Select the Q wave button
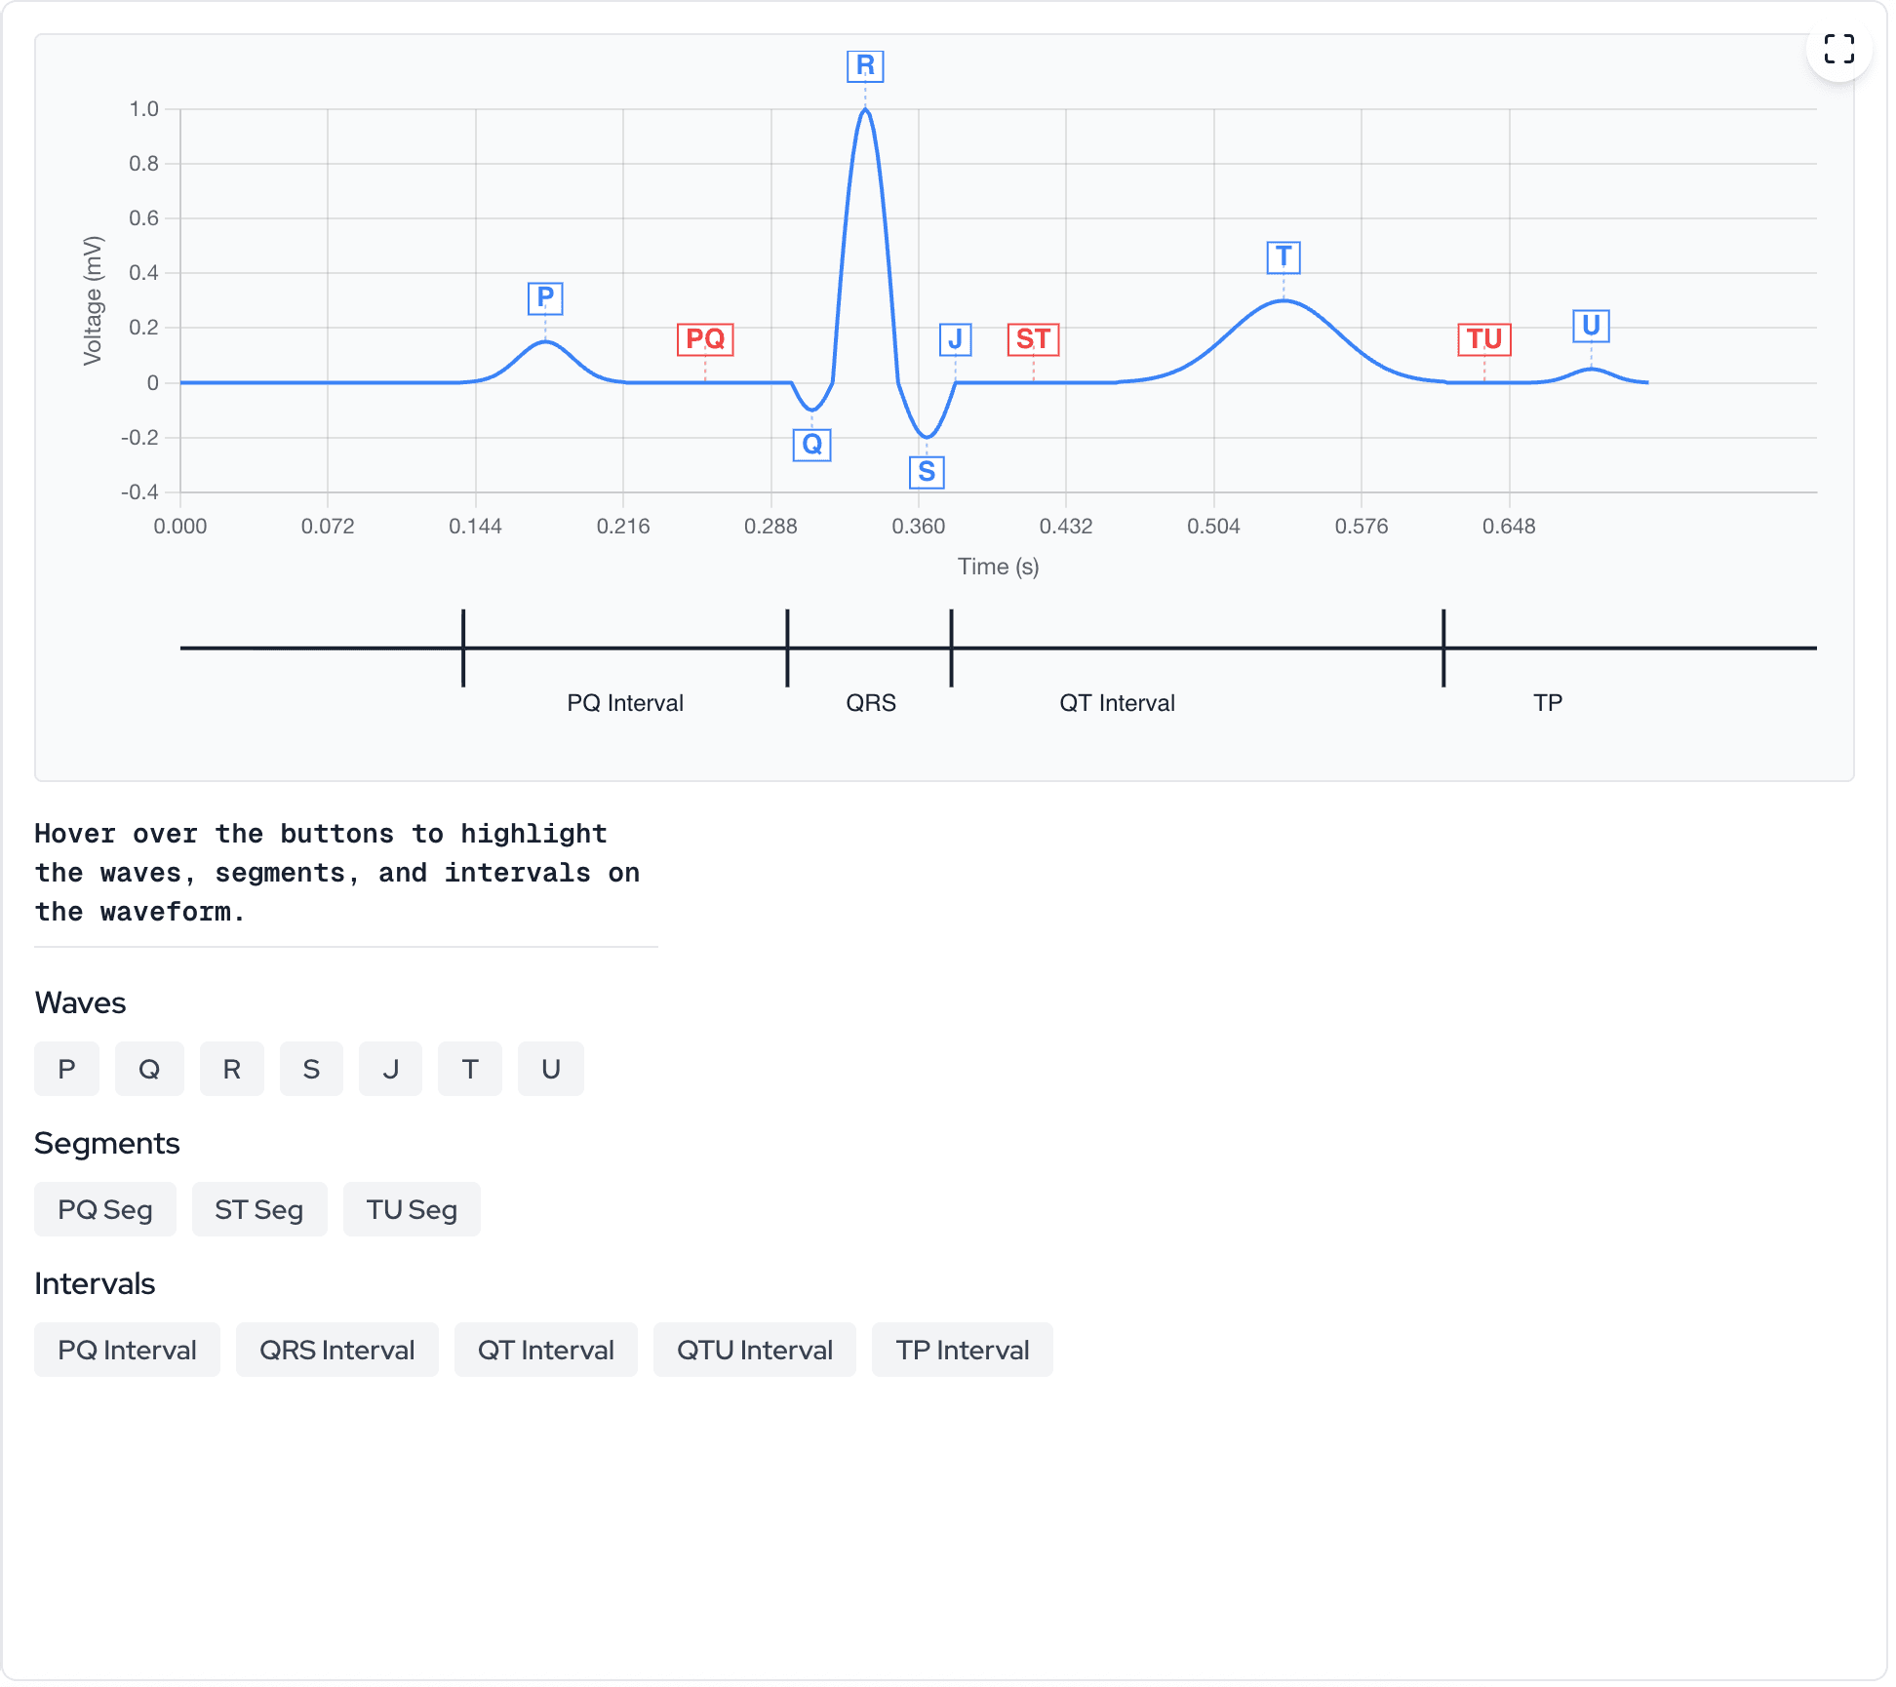1896x1687 pixels. (149, 1069)
